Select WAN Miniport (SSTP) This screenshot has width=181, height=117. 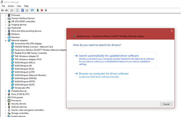25,85
